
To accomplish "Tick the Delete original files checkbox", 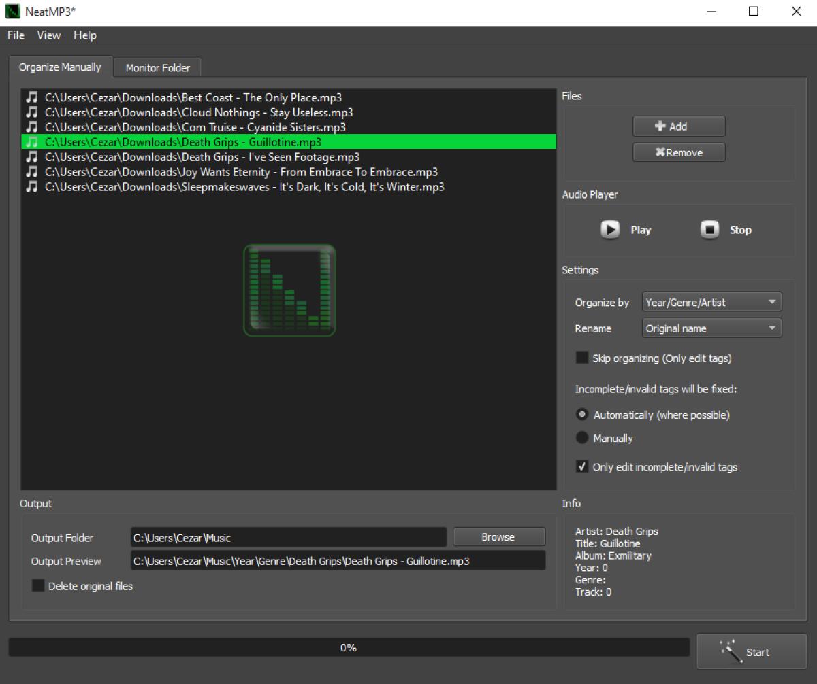I will point(38,585).
